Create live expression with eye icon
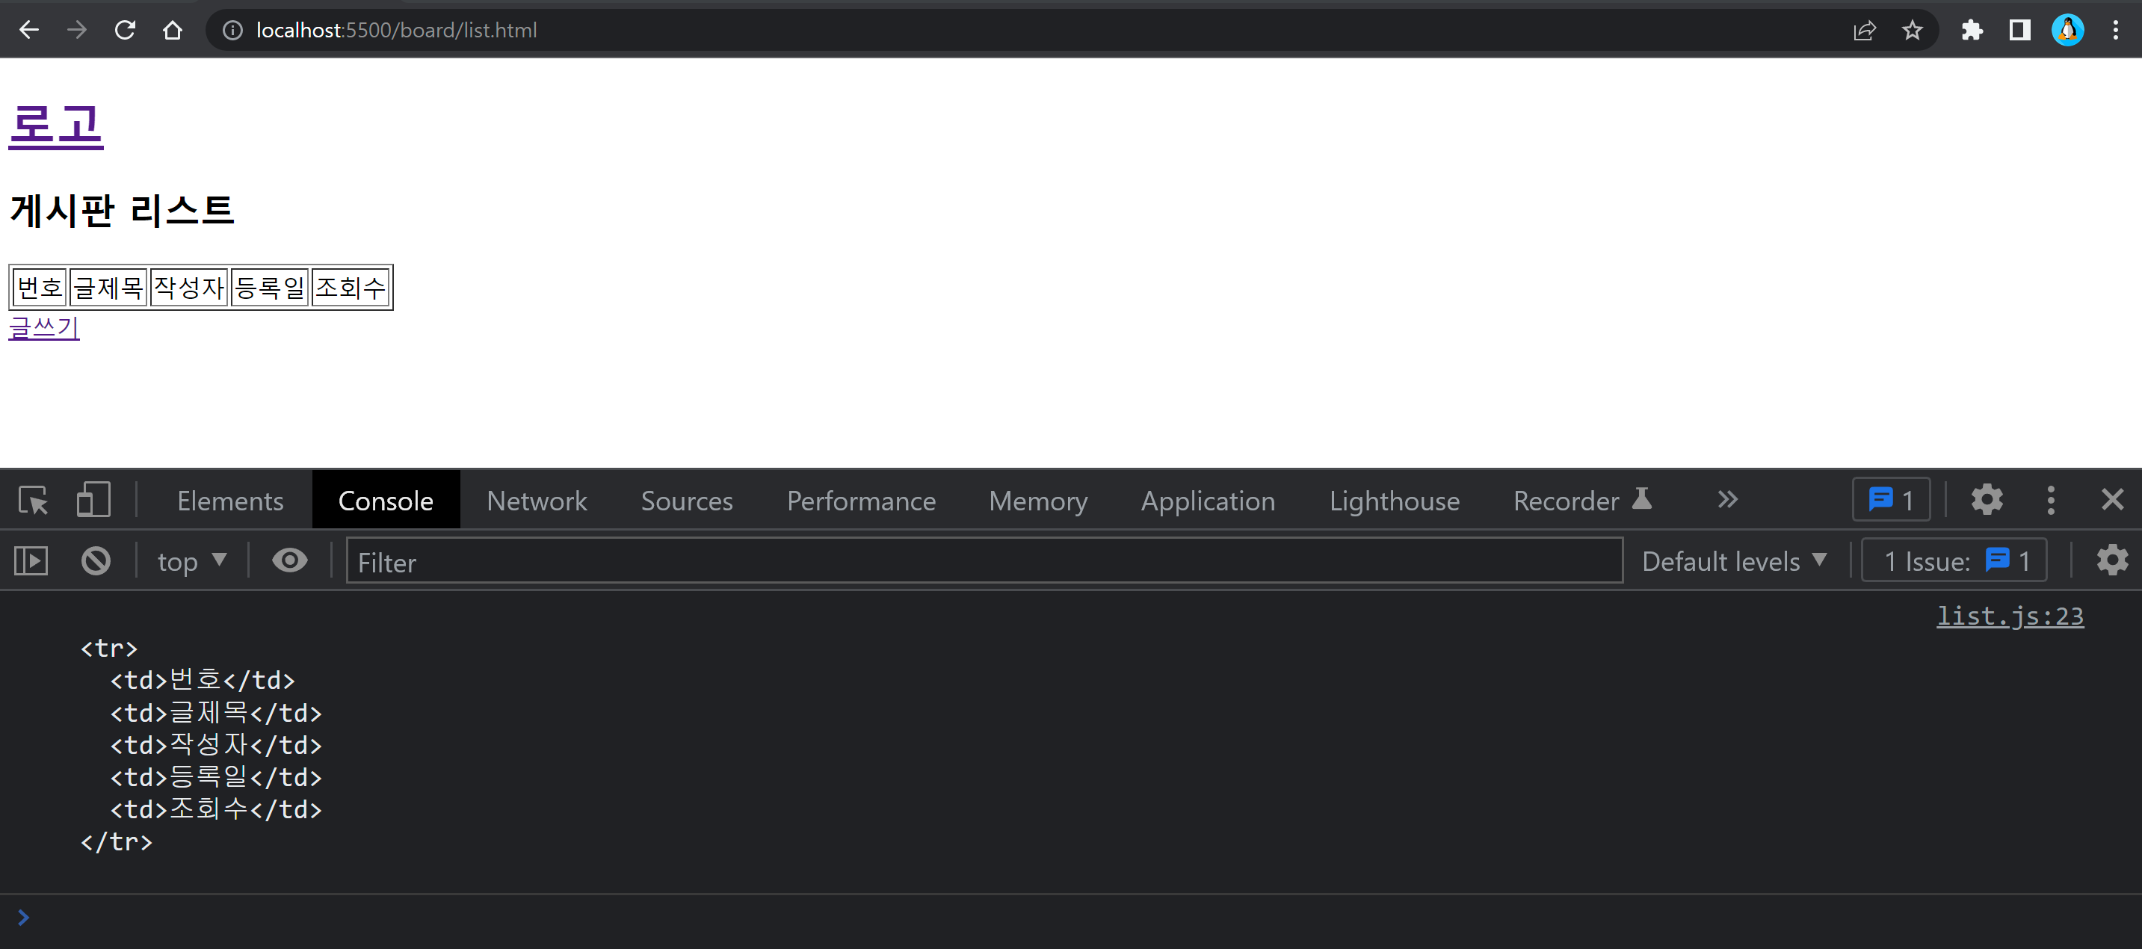The width and height of the screenshot is (2142, 949). click(289, 560)
